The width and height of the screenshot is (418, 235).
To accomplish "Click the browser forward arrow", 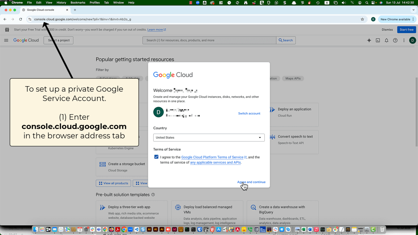I will (13, 19).
